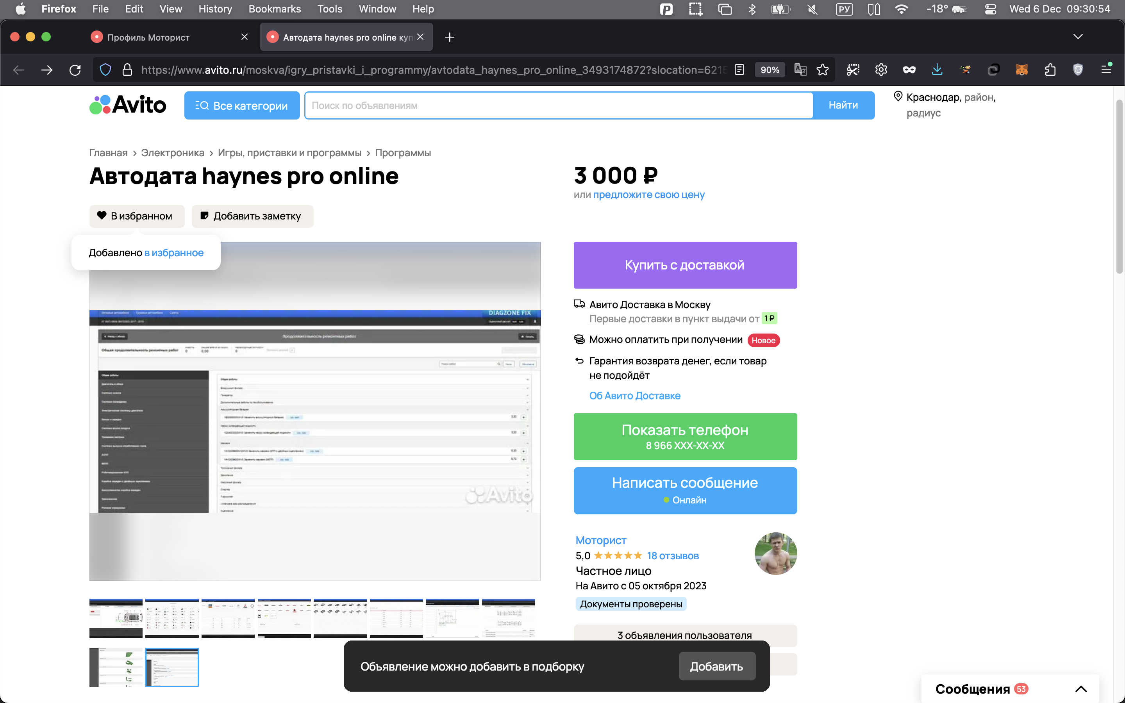The image size is (1125, 703).
Task: Toggle the В избранном favorite button
Action: click(137, 216)
